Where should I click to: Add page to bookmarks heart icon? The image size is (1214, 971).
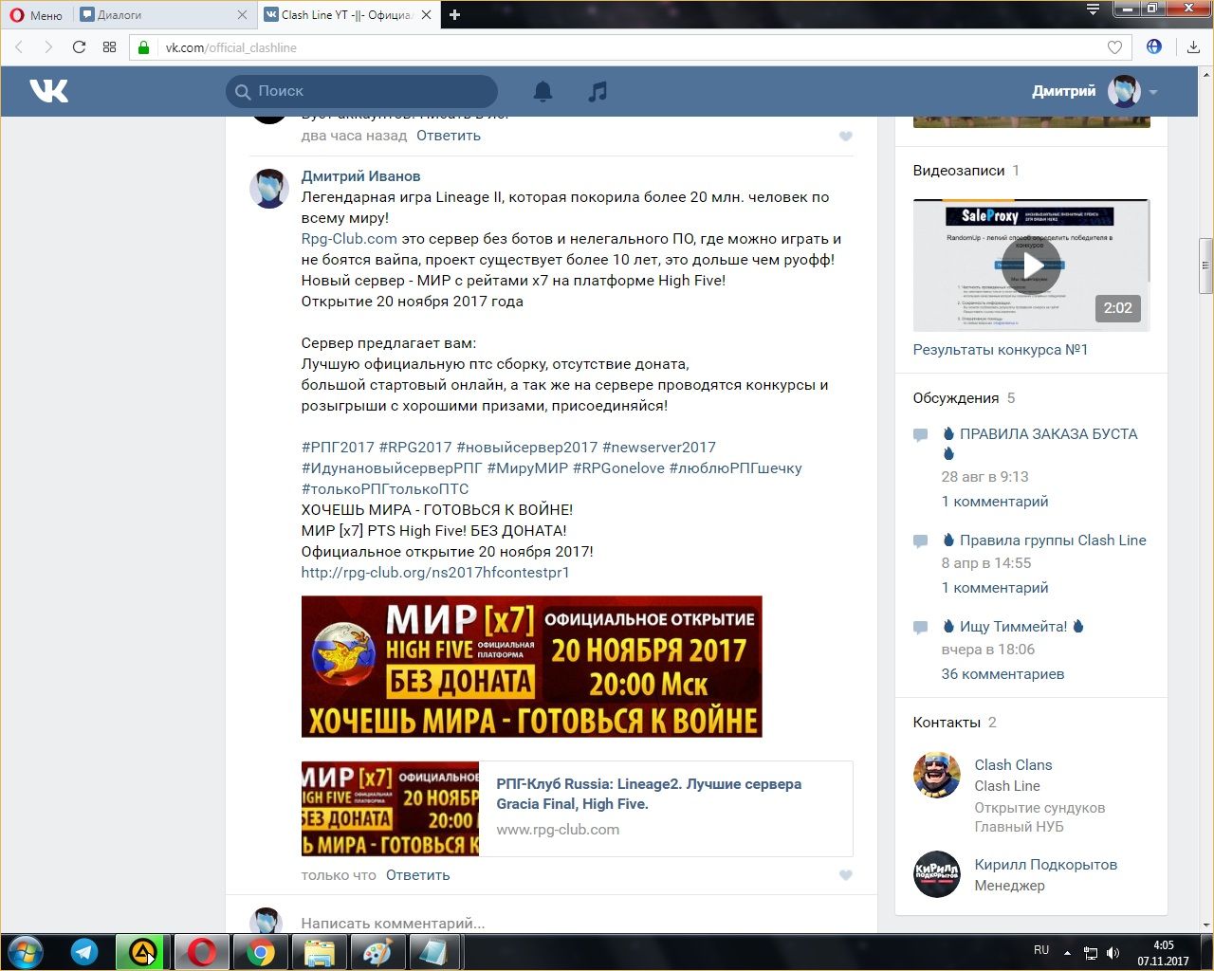(x=1115, y=47)
